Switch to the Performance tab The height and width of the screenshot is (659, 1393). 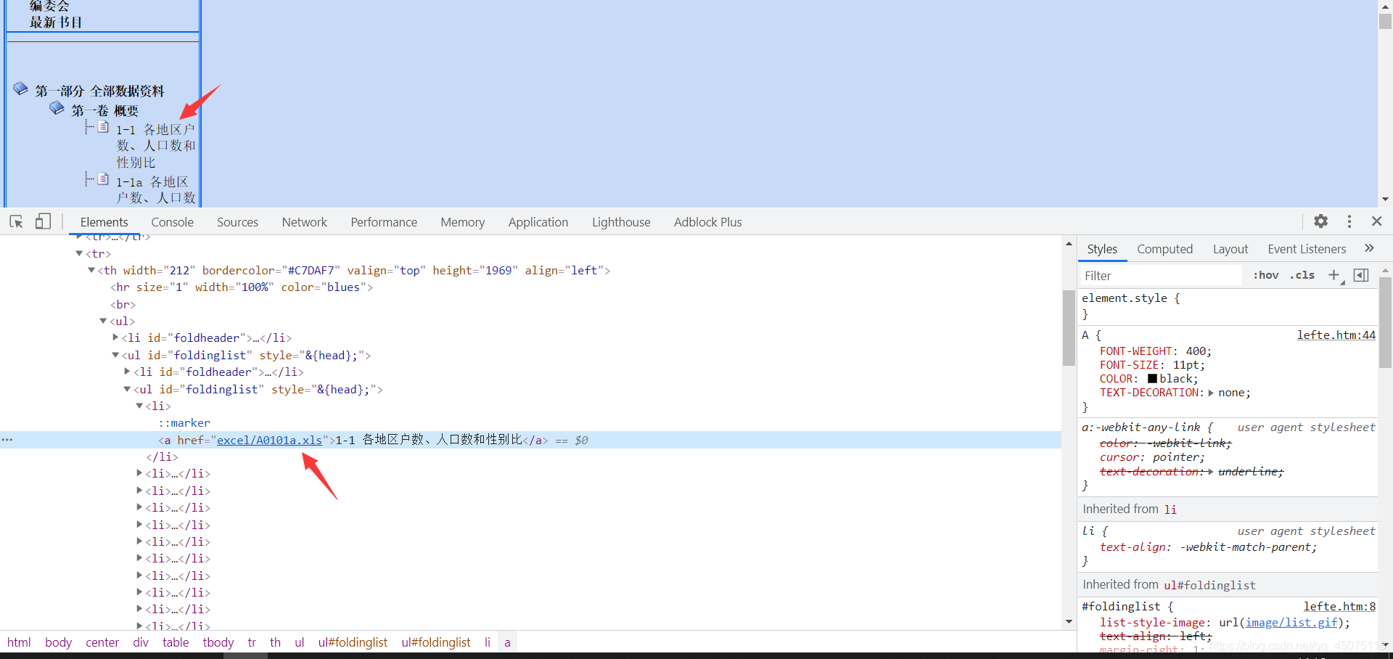pyautogui.click(x=384, y=222)
